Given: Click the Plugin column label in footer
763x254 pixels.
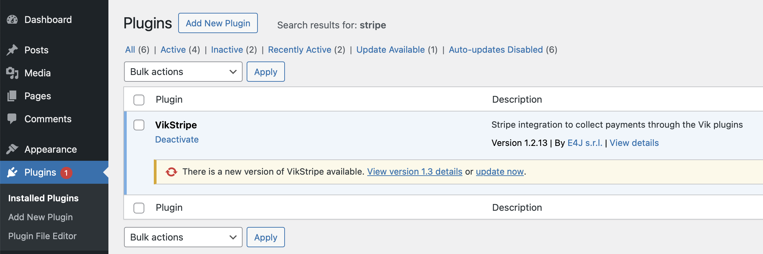Looking at the screenshot, I should tap(169, 207).
